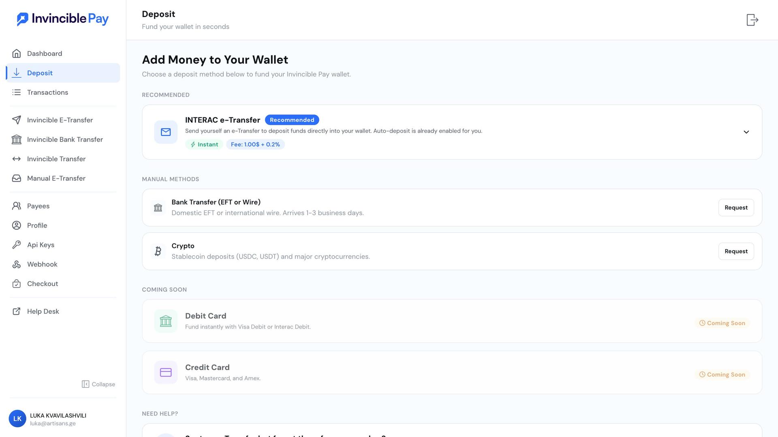
Task: Click the Bank Transfer row bank icon
Action: click(x=158, y=208)
